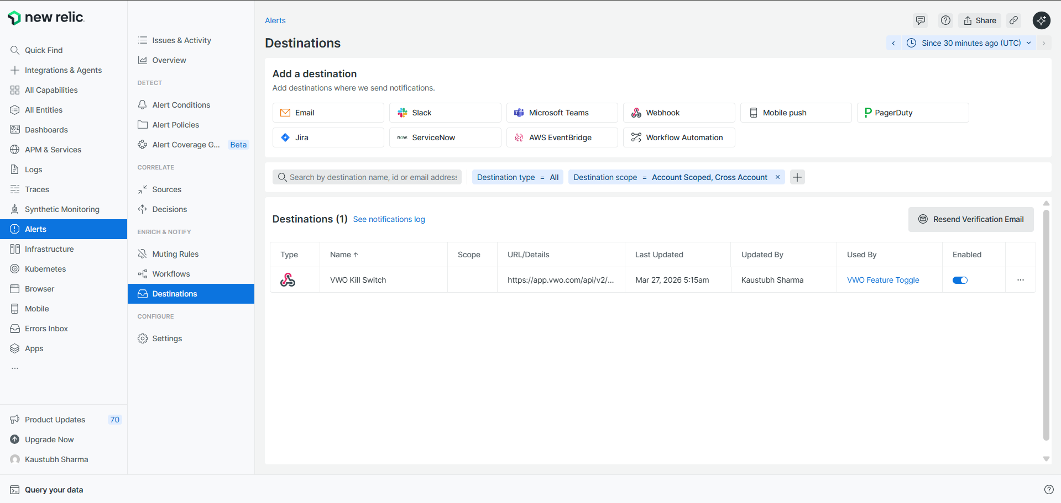Open Logs in sidebar
The height and width of the screenshot is (503, 1061).
tap(64, 170)
